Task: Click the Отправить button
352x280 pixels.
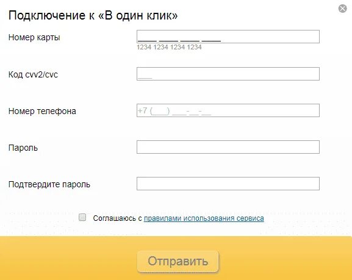Action: (x=178, y=261)
